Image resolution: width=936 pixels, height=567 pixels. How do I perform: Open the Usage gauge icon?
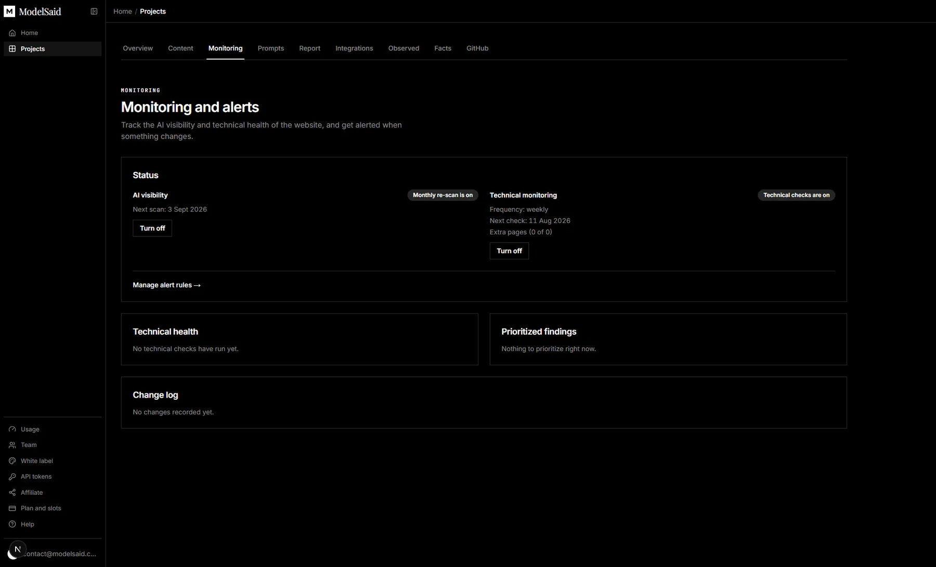point(12,429)
